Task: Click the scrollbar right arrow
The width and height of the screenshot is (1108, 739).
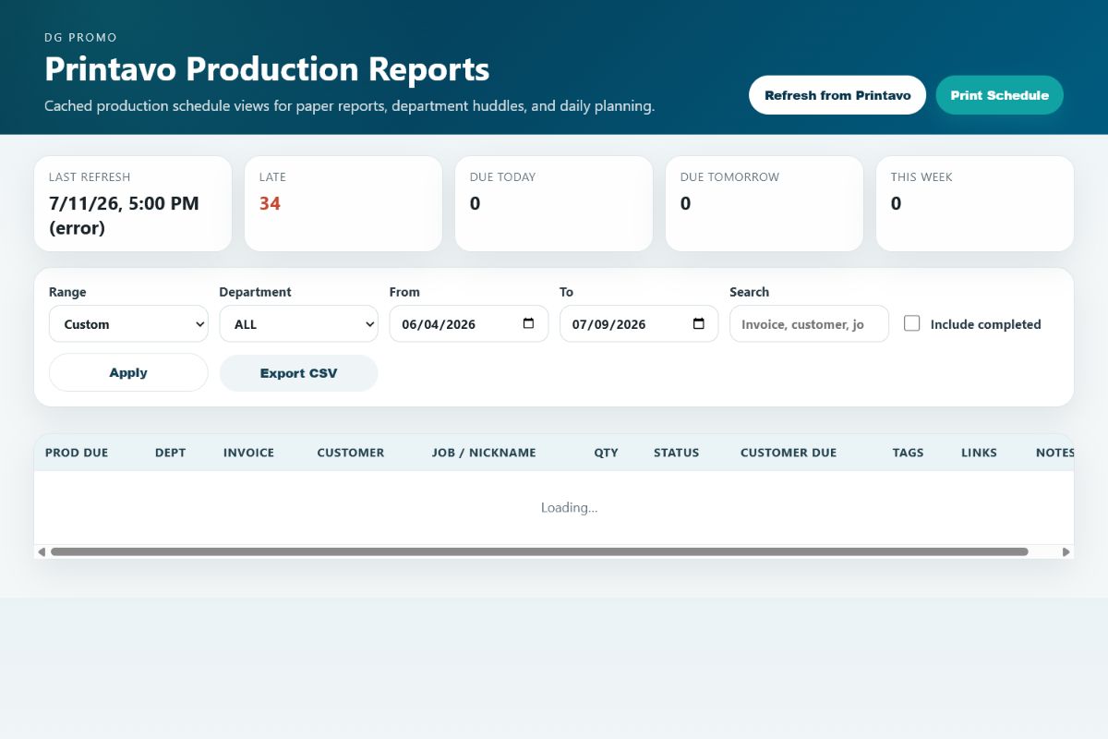Action: (x=1066, y=551)
